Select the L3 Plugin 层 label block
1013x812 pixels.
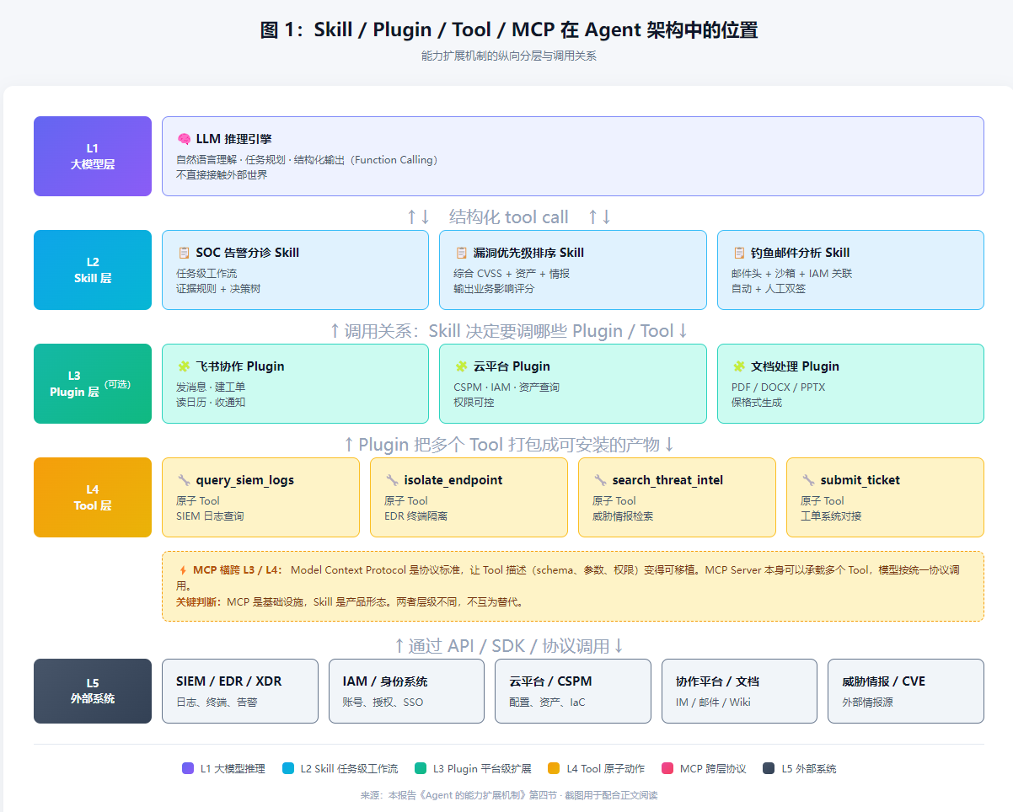tap(93, 383)
